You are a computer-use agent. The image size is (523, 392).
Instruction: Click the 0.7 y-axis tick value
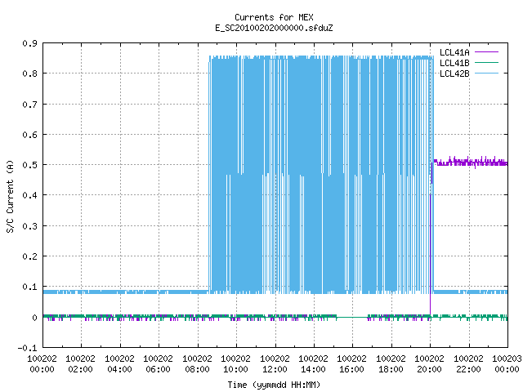tap(29, 105)
